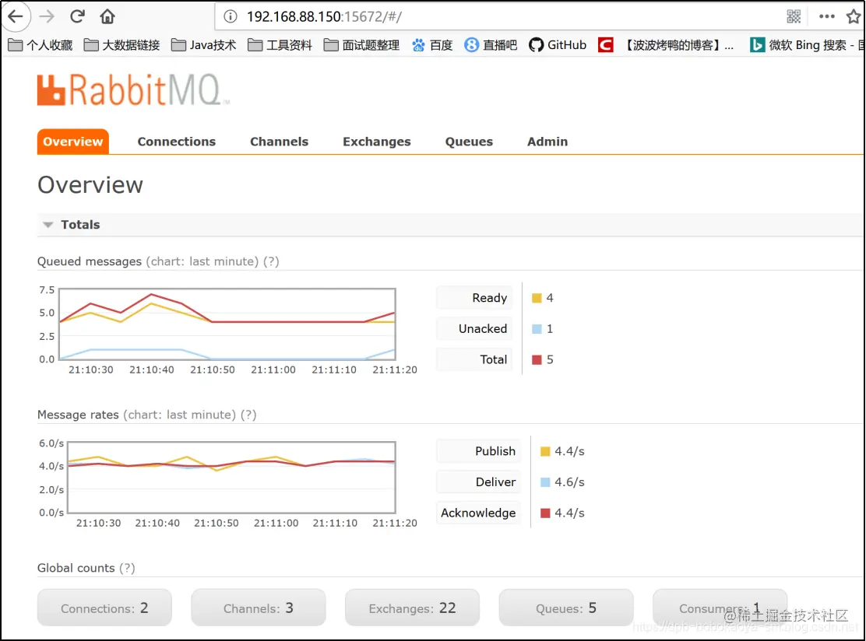Open the Java技术 bookmark folder
This screenshot has width=866, height=641.
click(204, 45)
